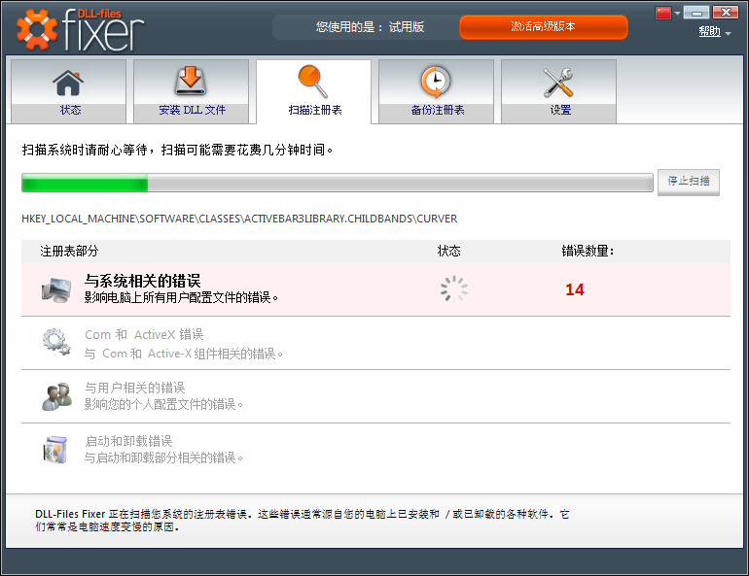Close the DLL-files Fixer window
The height and width of the screenshot is (576, 749).
pos(726,13)
